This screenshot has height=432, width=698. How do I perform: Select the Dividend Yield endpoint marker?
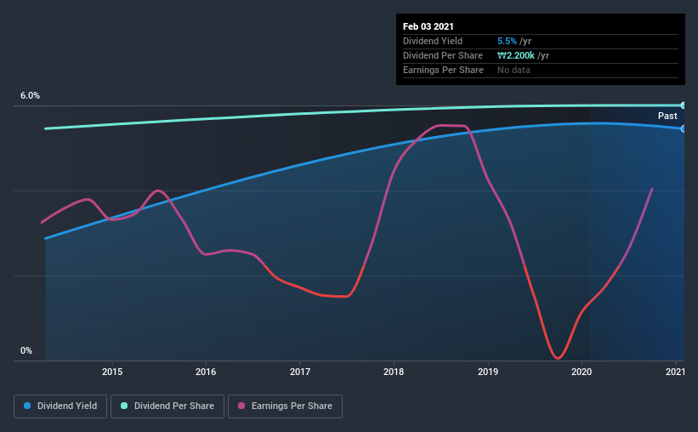(x=683, y=128)
